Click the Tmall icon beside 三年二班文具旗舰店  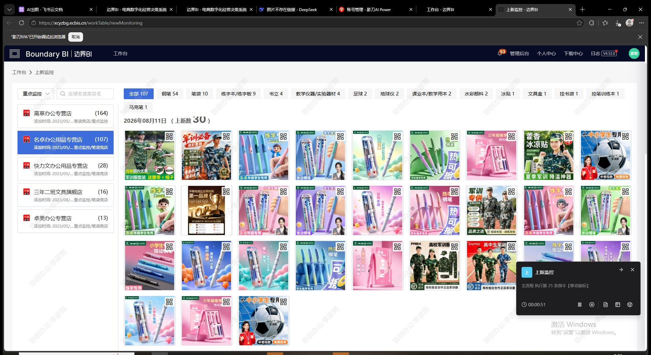pos(27,192)
